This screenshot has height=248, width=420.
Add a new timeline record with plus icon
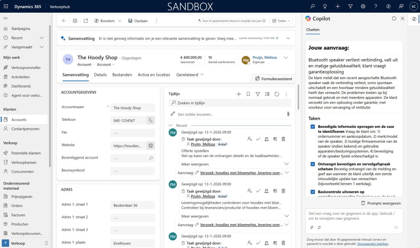[x=239, y=94]
